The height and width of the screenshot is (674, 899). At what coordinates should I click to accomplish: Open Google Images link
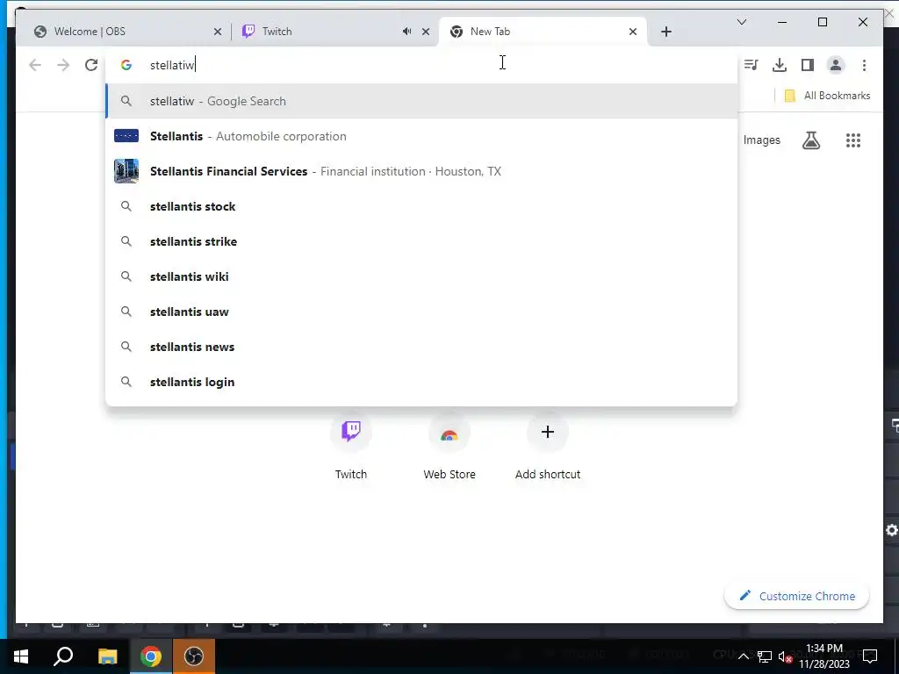(x=761, y=140)
